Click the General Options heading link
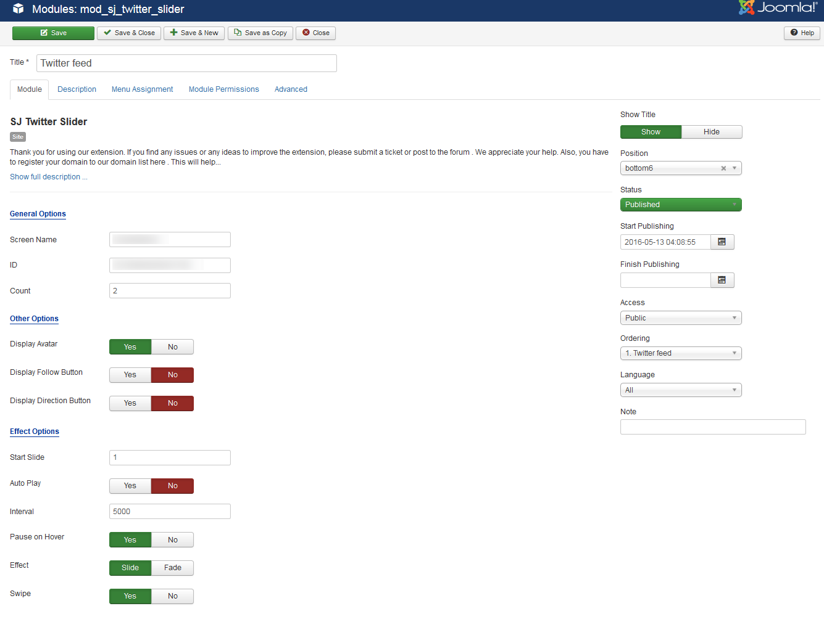Viewport: 824px width, 630px height. [x=38, y=214]
